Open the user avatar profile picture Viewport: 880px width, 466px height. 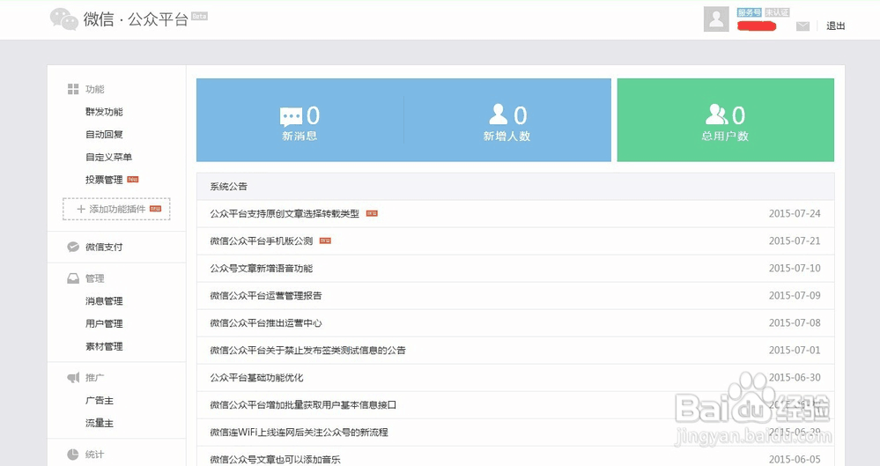tap(716, 19)
